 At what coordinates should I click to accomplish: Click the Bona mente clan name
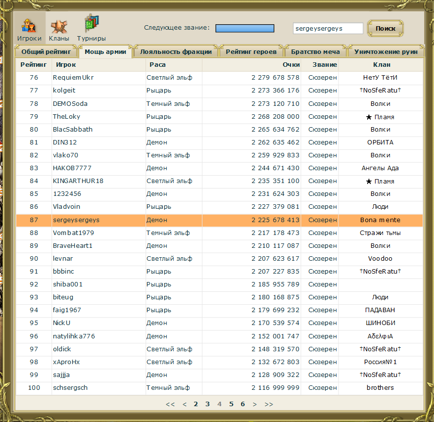point(380,220)
